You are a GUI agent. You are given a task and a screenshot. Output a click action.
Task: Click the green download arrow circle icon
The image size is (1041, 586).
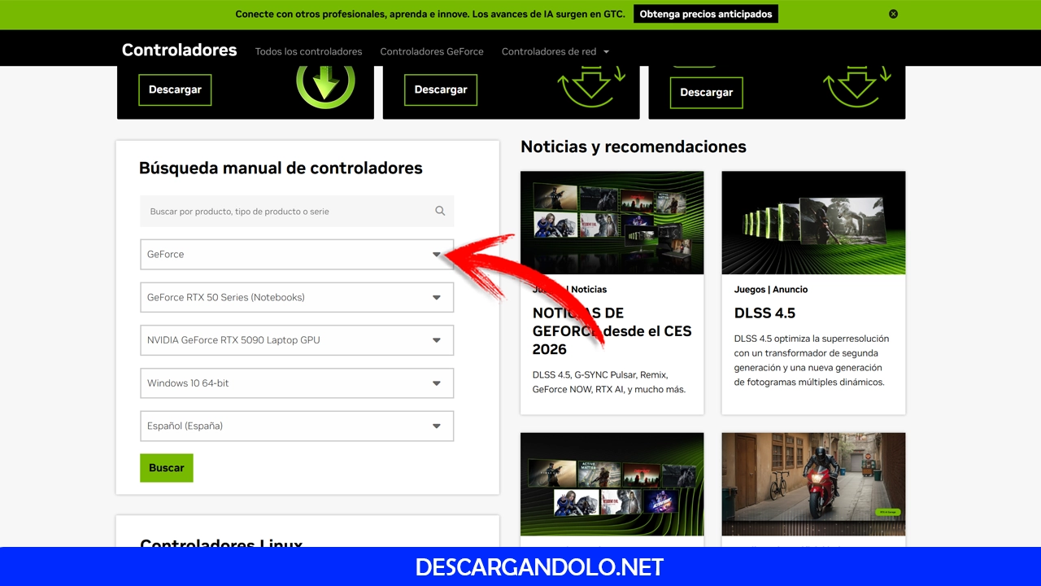325,82
